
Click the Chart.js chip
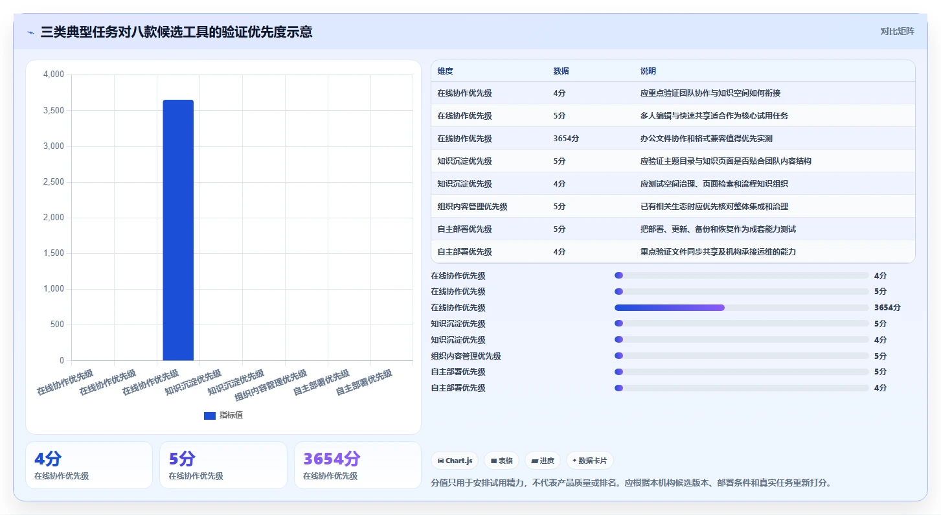(455, 461)
